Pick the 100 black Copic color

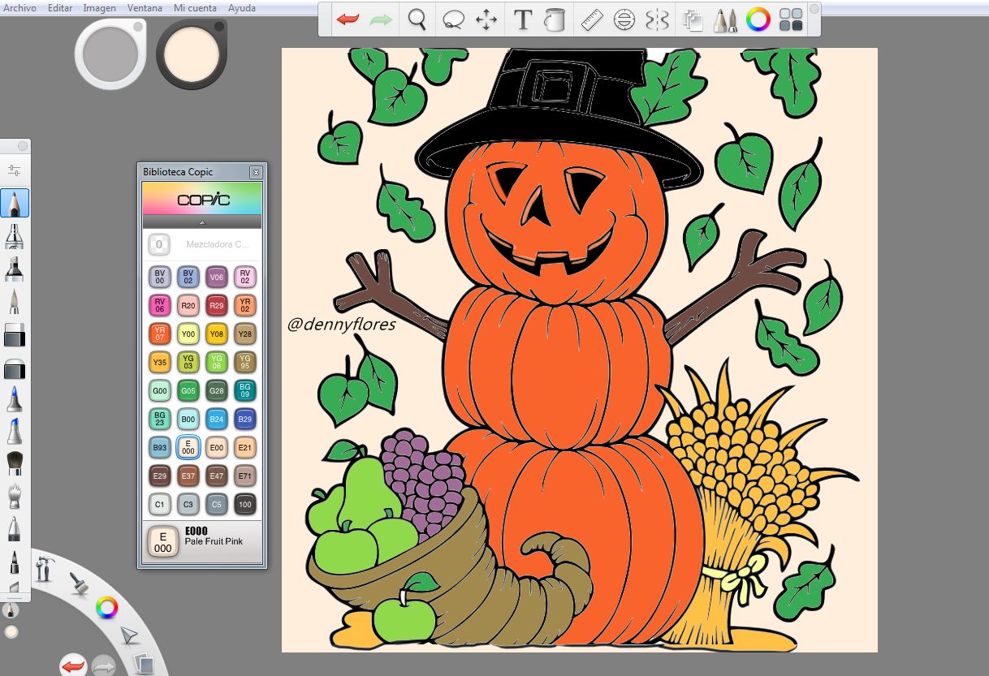pos(245,504)
